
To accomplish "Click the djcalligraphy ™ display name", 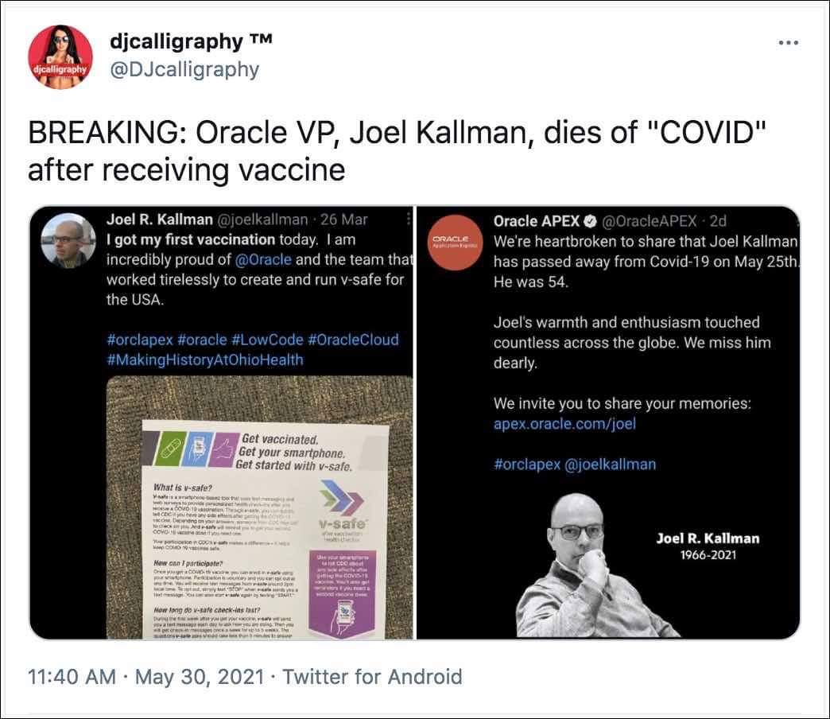I will tap(190, 41).
